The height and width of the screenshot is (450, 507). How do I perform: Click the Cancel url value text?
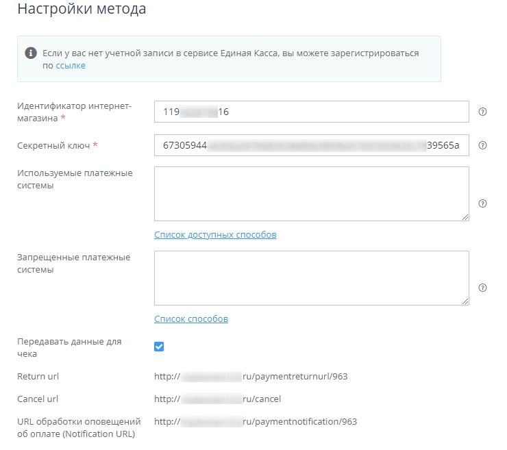tap(217, 399)
